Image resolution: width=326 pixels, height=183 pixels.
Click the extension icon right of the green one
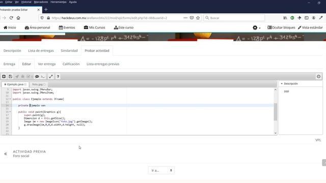[x=300, y=18]
